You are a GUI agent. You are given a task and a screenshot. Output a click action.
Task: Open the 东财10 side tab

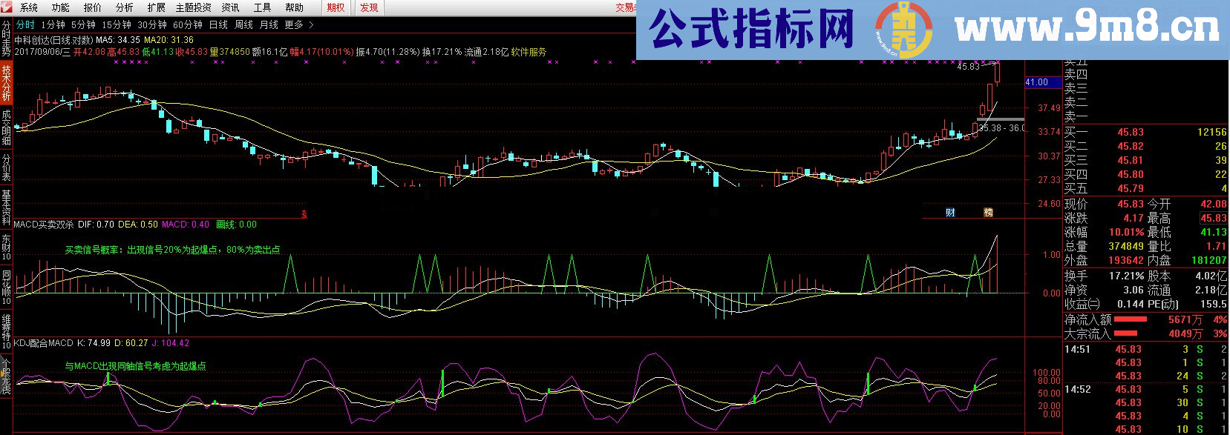[x=6, y=247]
